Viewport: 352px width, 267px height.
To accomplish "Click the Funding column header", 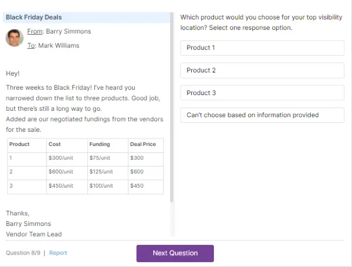I will click(100, 144).
